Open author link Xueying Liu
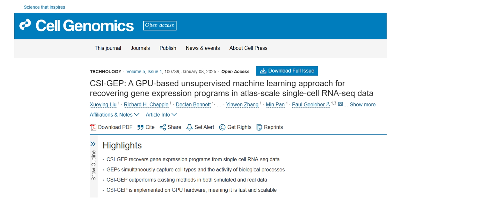 click(x=103, y=104)
